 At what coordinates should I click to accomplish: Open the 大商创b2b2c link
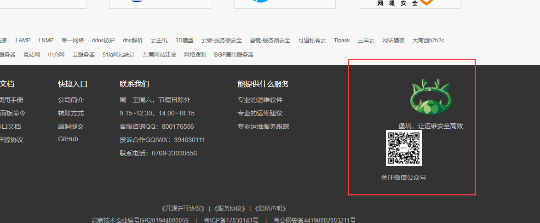[x=428, y=40]
